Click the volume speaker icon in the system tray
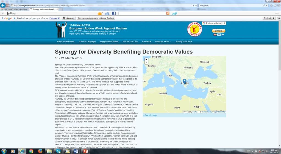Image resolution: width=281 pixels, height=154 pixels. pyautogui.click(x=266, y=151)
